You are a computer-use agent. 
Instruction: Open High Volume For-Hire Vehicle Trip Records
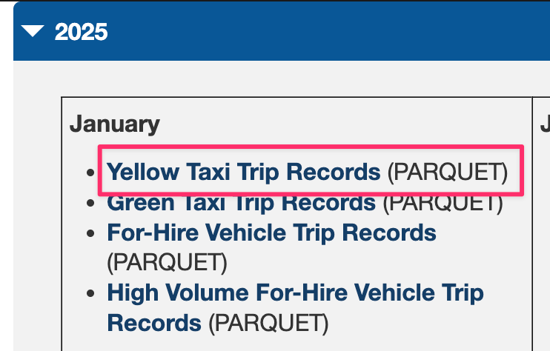(295, 292)
